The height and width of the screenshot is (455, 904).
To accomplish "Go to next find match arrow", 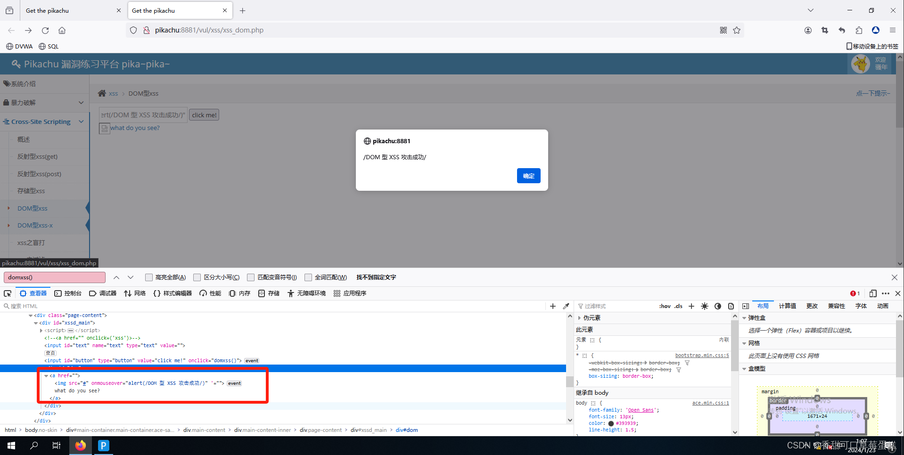I will 131,277.
